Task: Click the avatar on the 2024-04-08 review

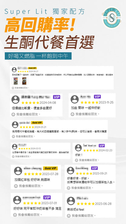Action: click(15, 100)
